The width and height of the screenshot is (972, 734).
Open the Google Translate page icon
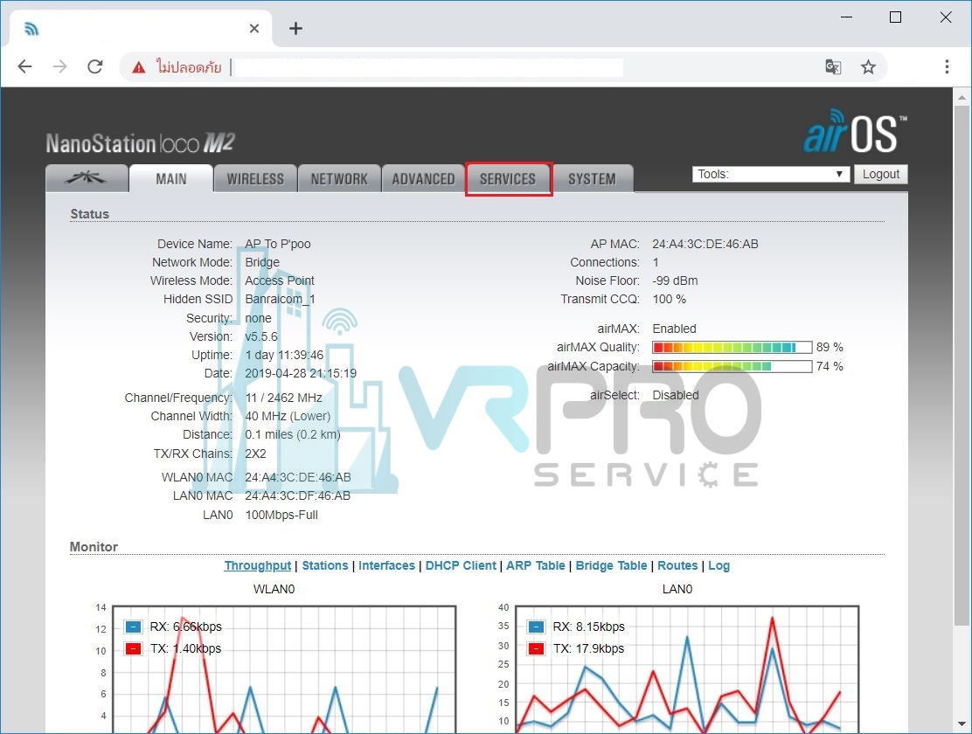tap(833, 66)
